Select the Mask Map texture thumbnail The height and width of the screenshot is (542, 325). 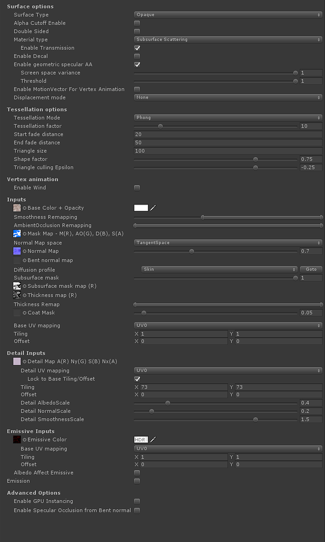(17, 233)
